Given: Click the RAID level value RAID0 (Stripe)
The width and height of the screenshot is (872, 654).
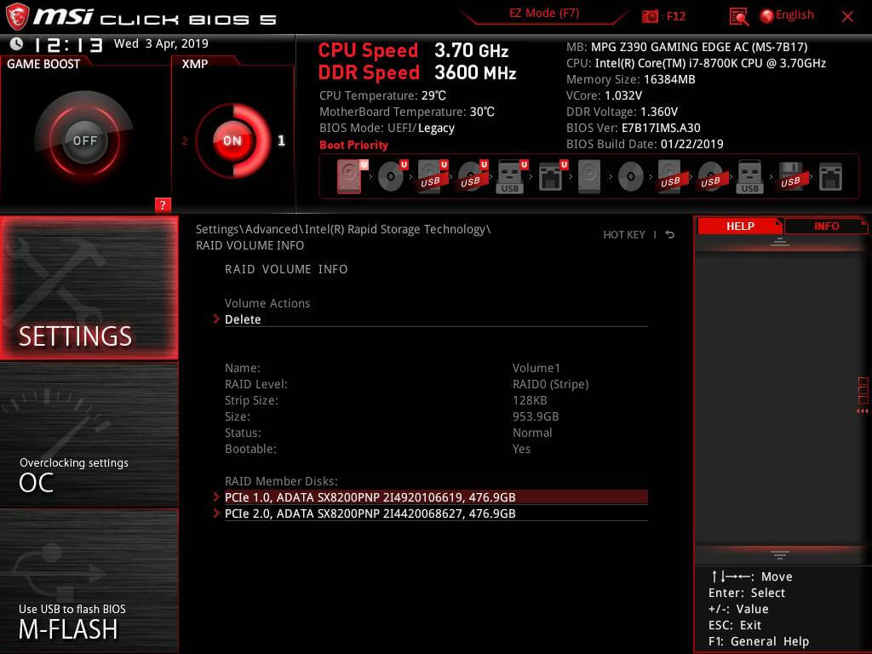Looking at the screenshot, I should pyautogui.click(x=551, y=384).
